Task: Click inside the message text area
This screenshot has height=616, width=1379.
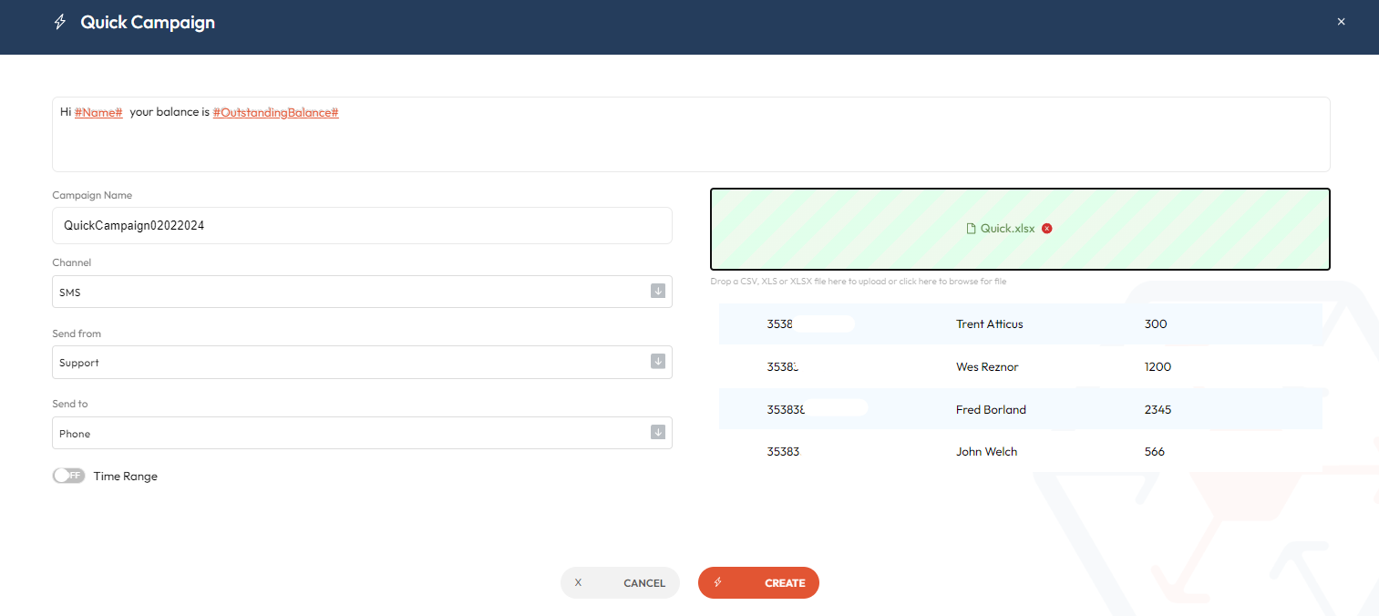Action: (x=691, y=134)
